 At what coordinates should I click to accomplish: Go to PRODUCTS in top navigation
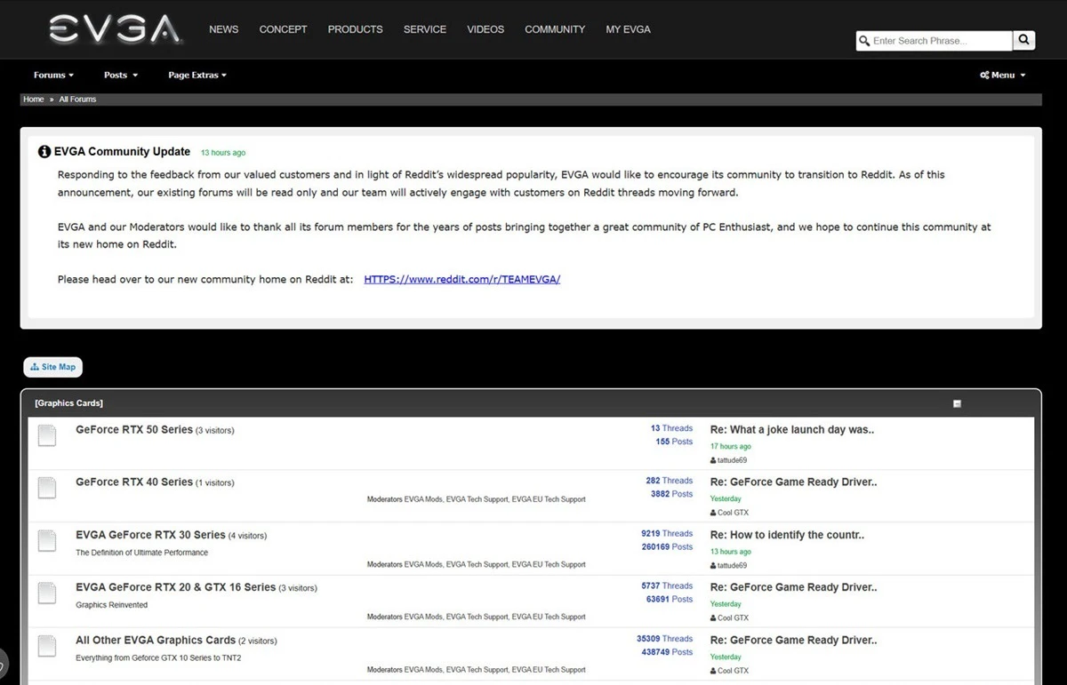(x=355, y=29)
